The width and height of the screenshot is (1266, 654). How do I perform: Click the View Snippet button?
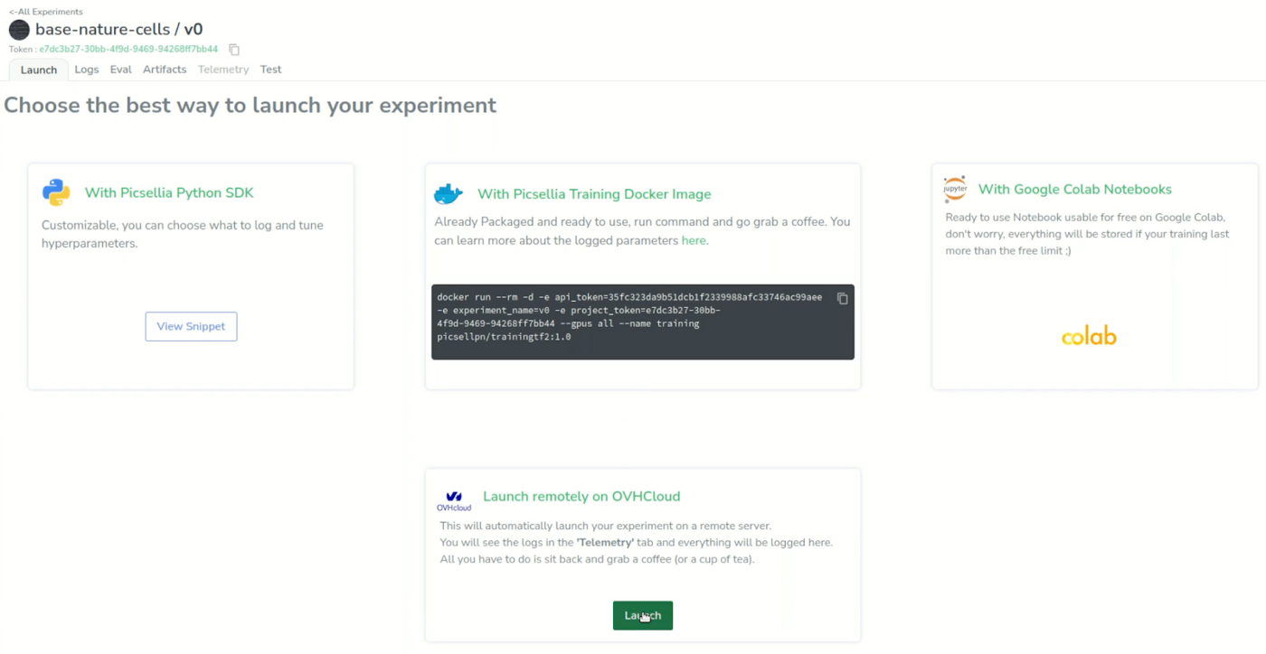coord(191,326)
